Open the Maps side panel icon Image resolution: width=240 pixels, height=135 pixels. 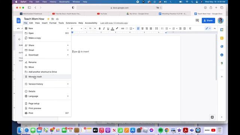coord(222,63)
